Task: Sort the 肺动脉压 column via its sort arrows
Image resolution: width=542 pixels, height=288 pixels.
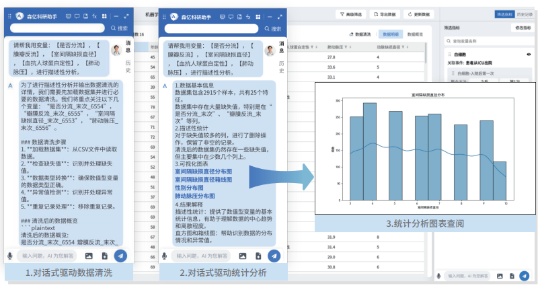Action: (350, 46)
